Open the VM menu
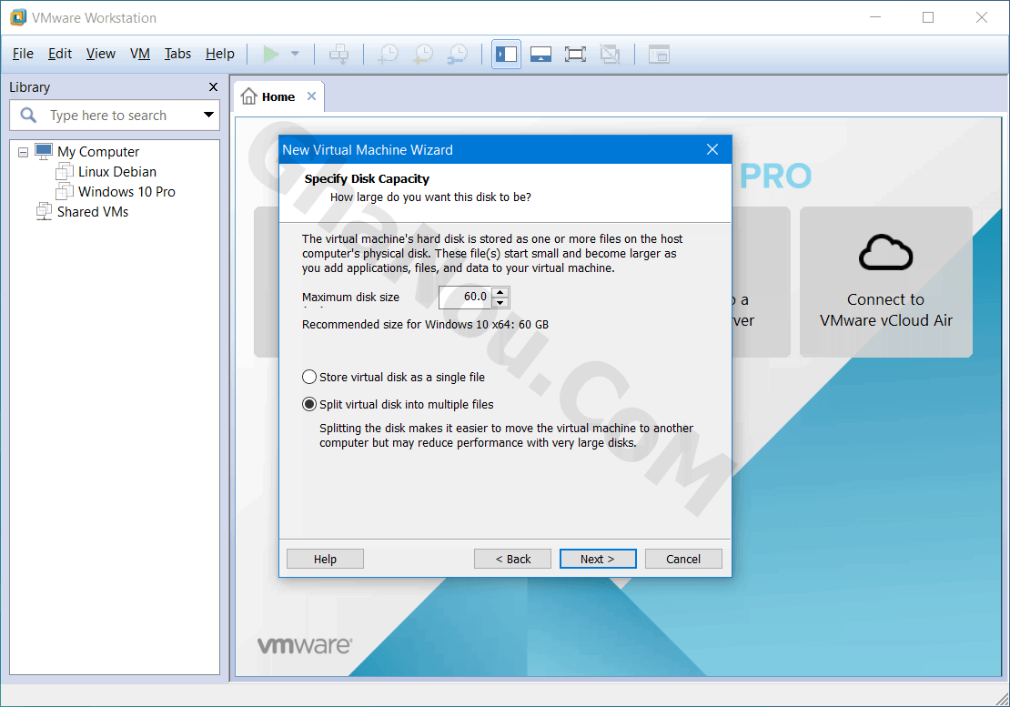The image size is (1010, 707). coord(140,54)
